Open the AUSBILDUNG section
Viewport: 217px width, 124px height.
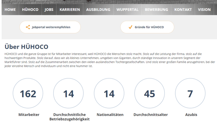point(98,9)
